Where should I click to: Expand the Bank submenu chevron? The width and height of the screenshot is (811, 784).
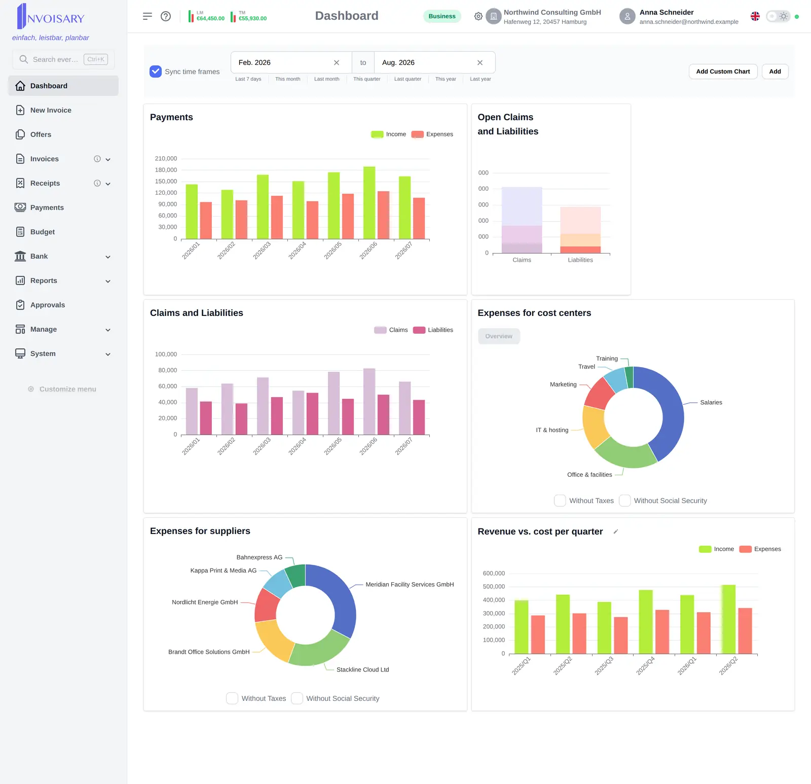coord(108,257)
